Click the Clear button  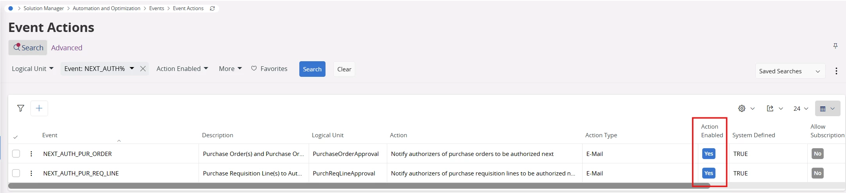(344, 69)
